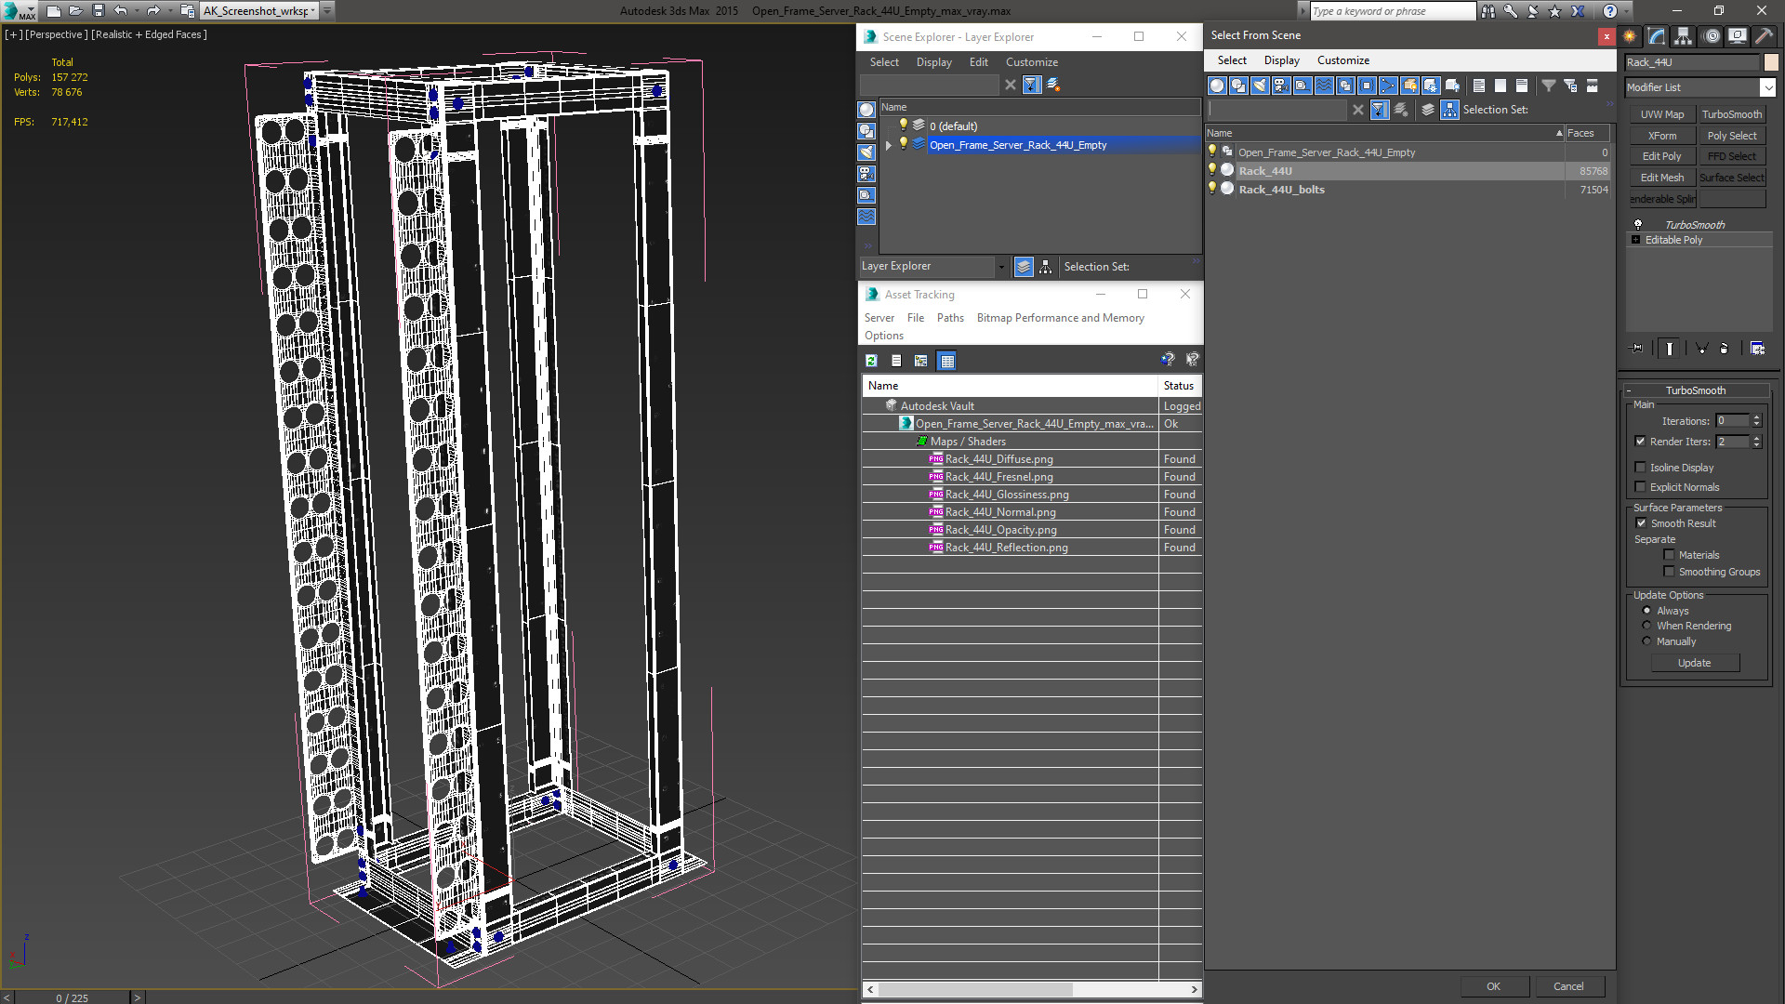Open Display menu in Select From Scene
The width and height of the screenshot is (1785, 1004).
pyautogui.click(x=1281, y=60)
